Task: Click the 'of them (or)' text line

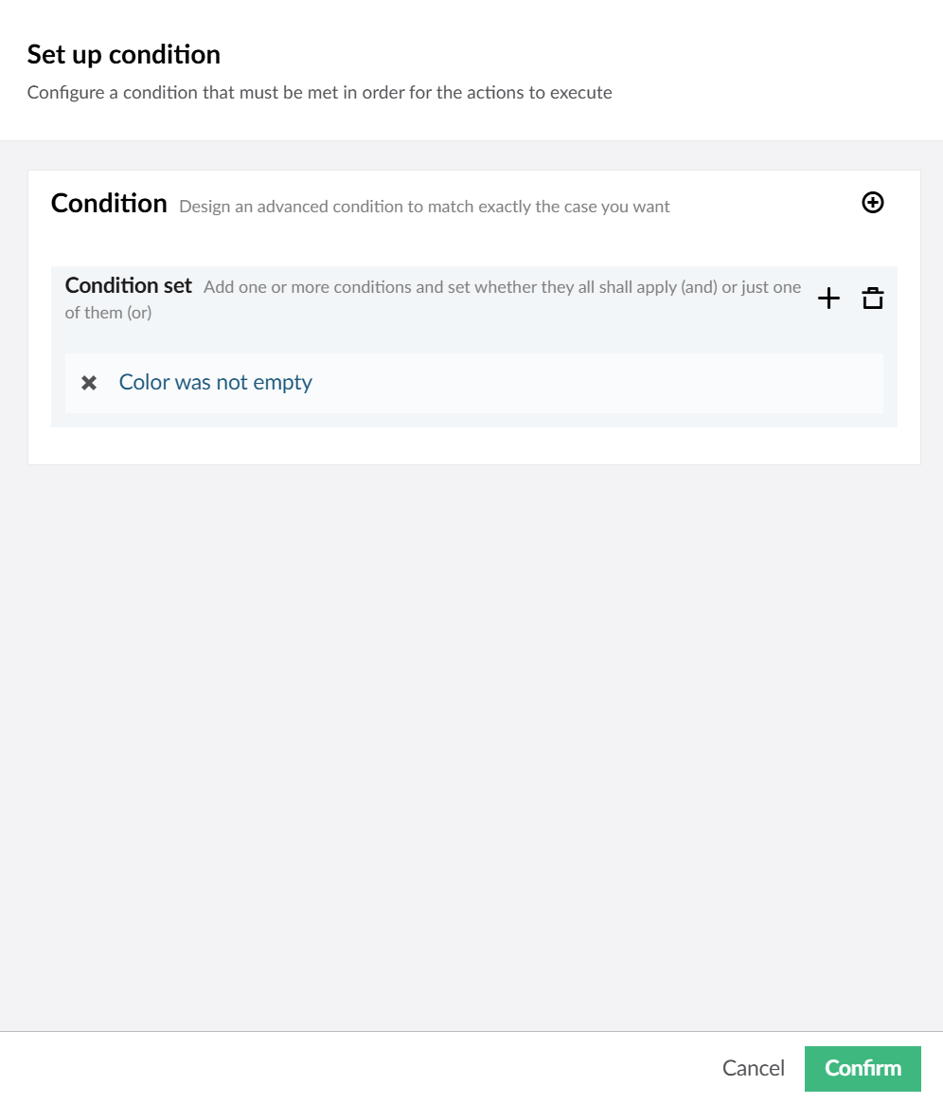Action: tap(108, 313)
